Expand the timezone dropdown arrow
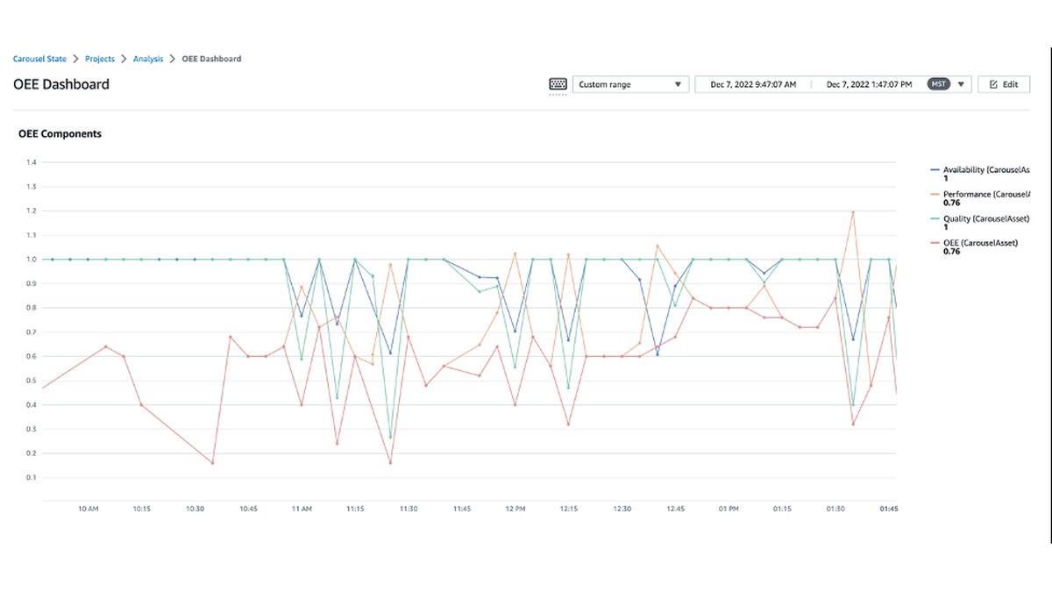 click(962, 84)
